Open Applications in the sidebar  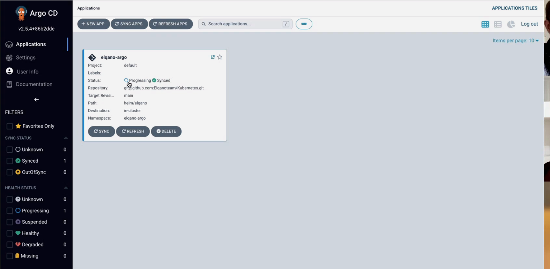31,44
